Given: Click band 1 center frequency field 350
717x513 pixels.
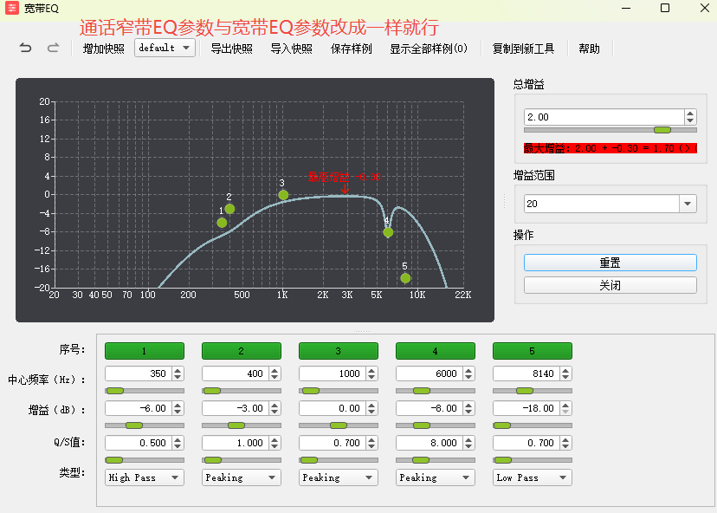Looking at the screenshot, I should (x=139, y=373).
